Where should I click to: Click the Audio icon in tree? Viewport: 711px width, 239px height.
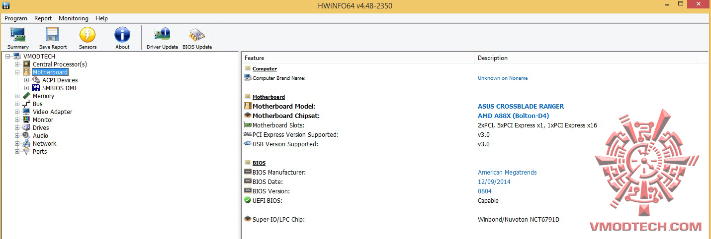26,135
